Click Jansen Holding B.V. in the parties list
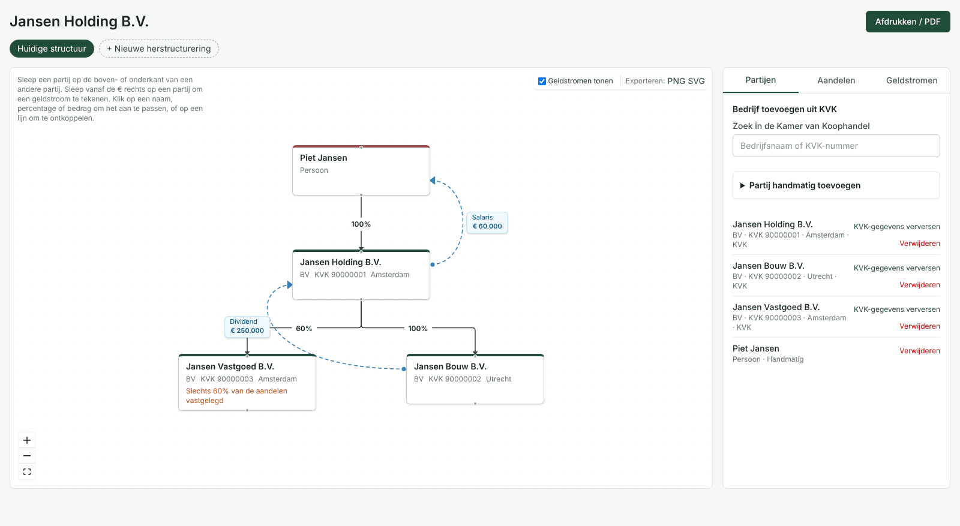 (773, 224)
